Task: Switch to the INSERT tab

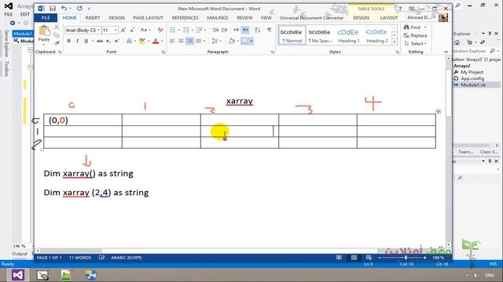Action: coord(93,18)
